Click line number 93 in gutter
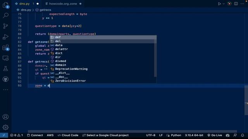The height and width of the screenshot is (139, 248). pos(19,86)
